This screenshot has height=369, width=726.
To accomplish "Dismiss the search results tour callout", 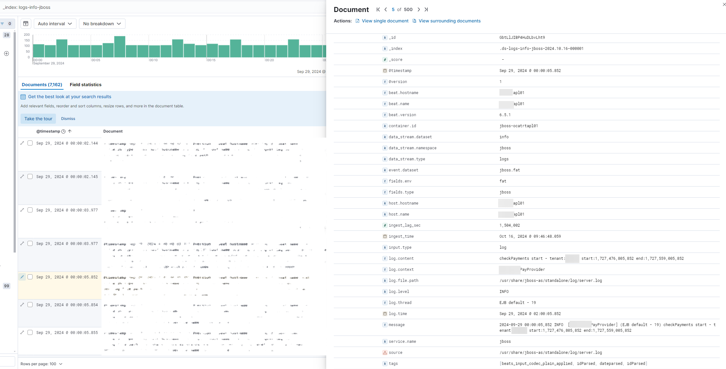I will [x=68, y=119].
